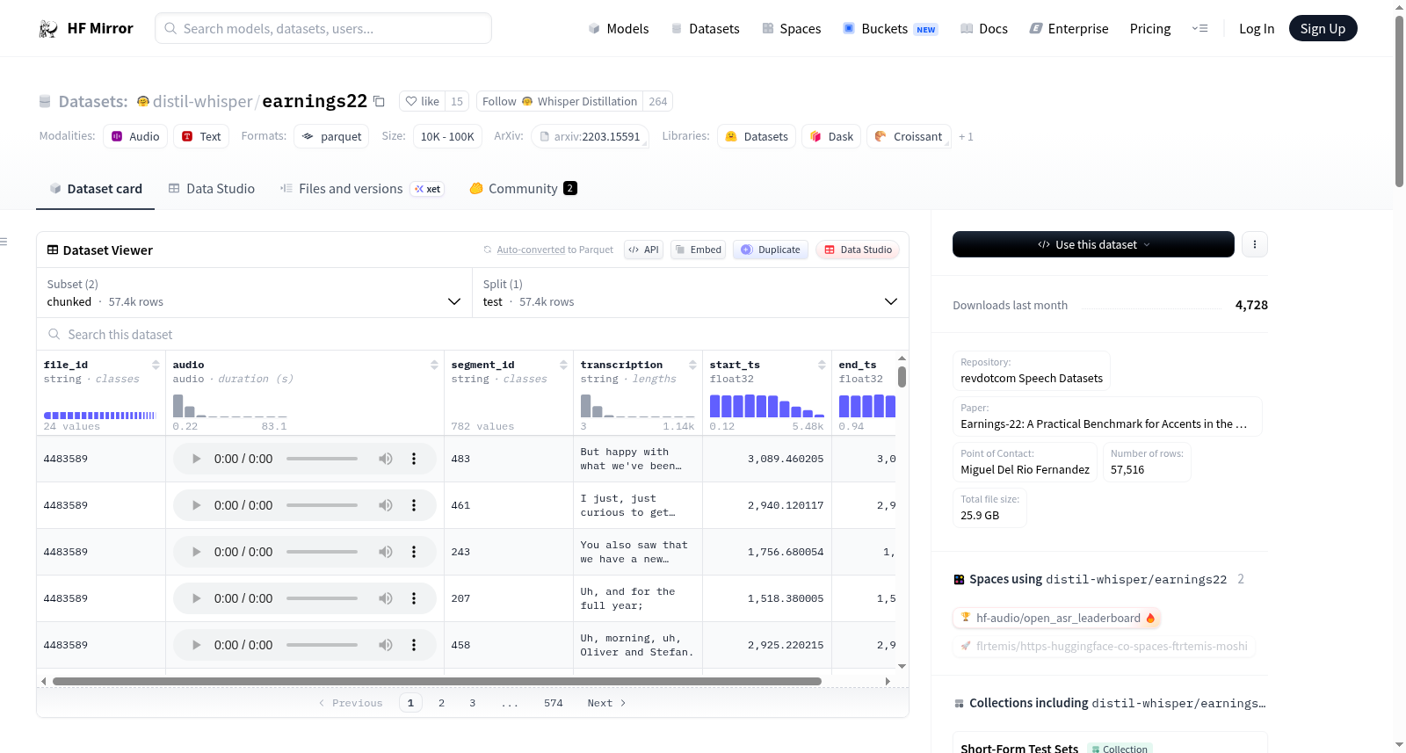Image resolution: width=1406 pixels, height=753 pixels.
Task: Play audio in row with segment 243
Action: pos(197,552)
